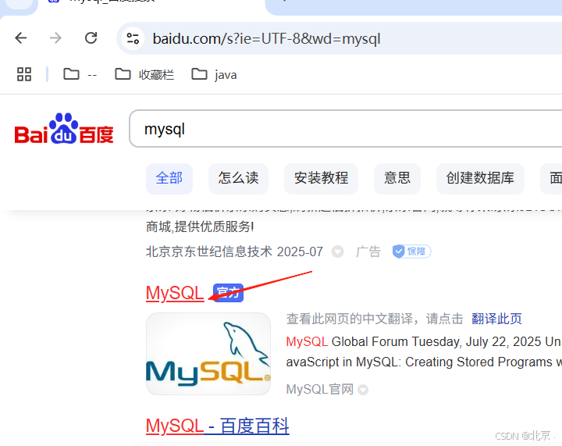Click the 官方 badge next to MySQL
This screenshot has width=562, height=446.
[228, 293]
